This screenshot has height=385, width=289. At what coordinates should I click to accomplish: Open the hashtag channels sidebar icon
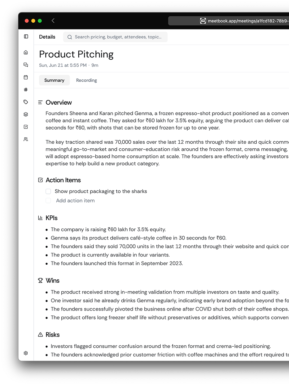click(x=26, y=90)
